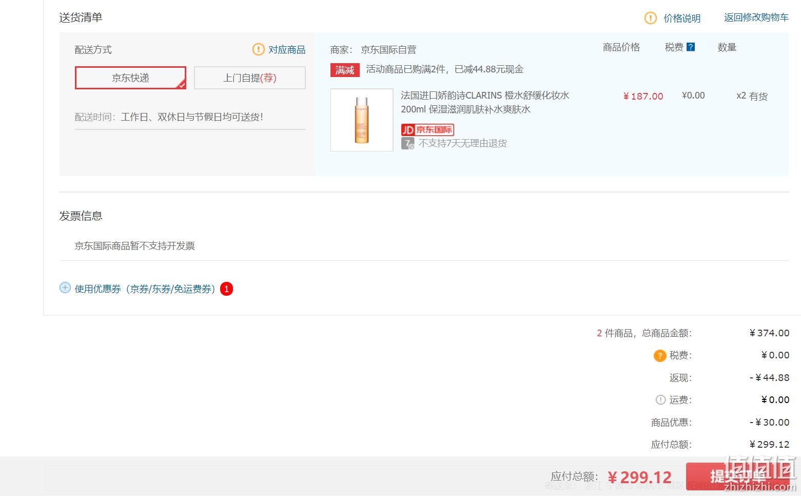
Task: Click the JD 京东国际 badge
Action: click(427, 129)
